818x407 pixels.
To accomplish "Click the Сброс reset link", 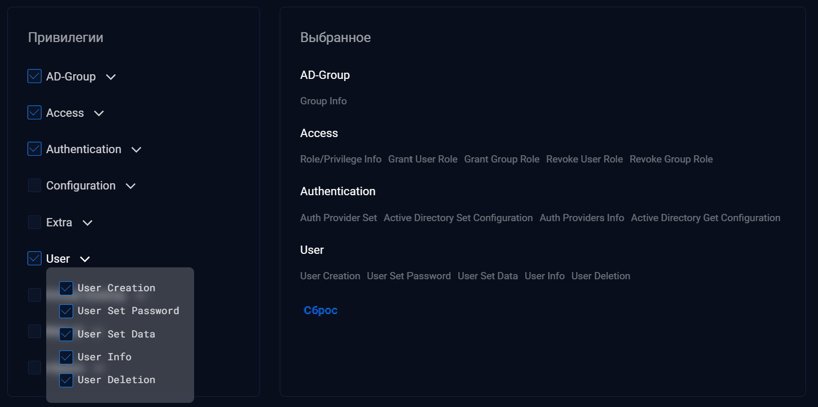I will (x=320, y=310).
